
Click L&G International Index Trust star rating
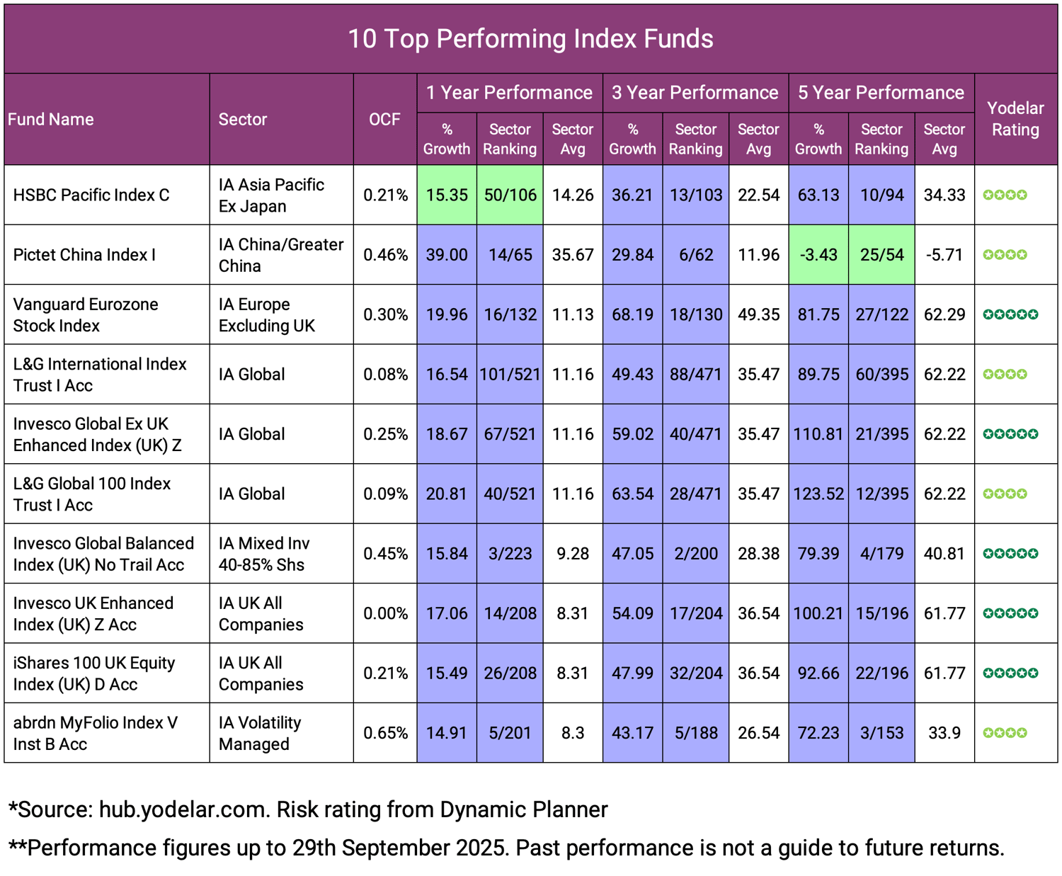click(x=1005, y=374)
